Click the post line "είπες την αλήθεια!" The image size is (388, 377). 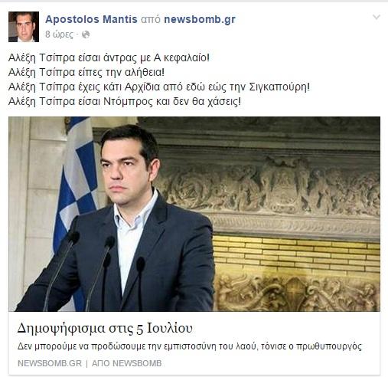(86, 72)
